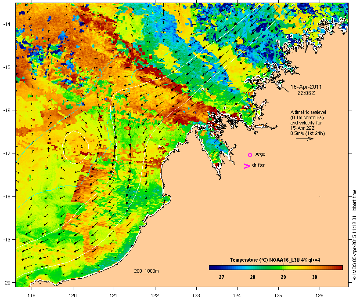360x299 pixels.
Task: Click the '(0.1m contours)' text line
Action: 307,117
